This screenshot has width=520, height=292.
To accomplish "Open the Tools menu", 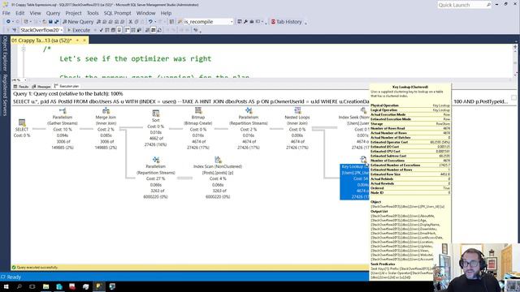I will coord(93,13).
